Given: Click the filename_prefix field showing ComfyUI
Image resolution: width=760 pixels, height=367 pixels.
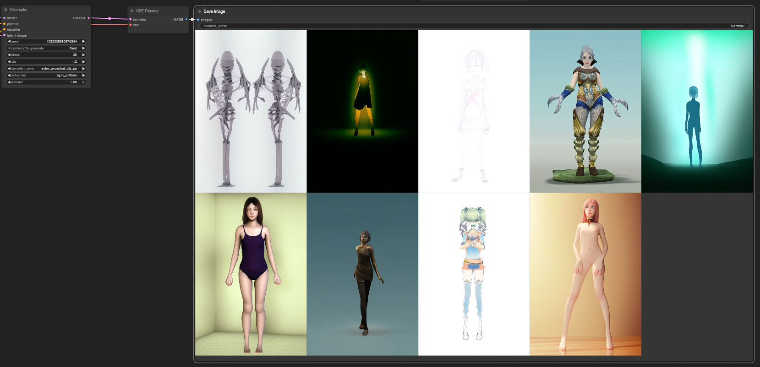Looking at the screenshot, I should click(x=474, y=26).
